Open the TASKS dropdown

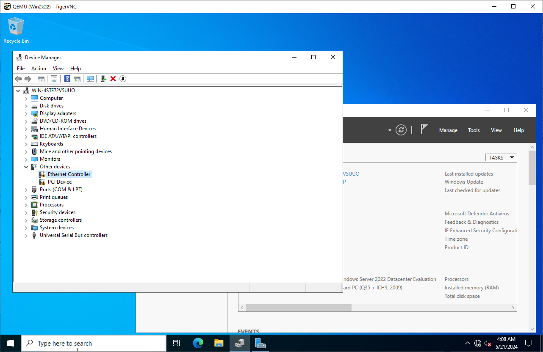coord(501,157)
